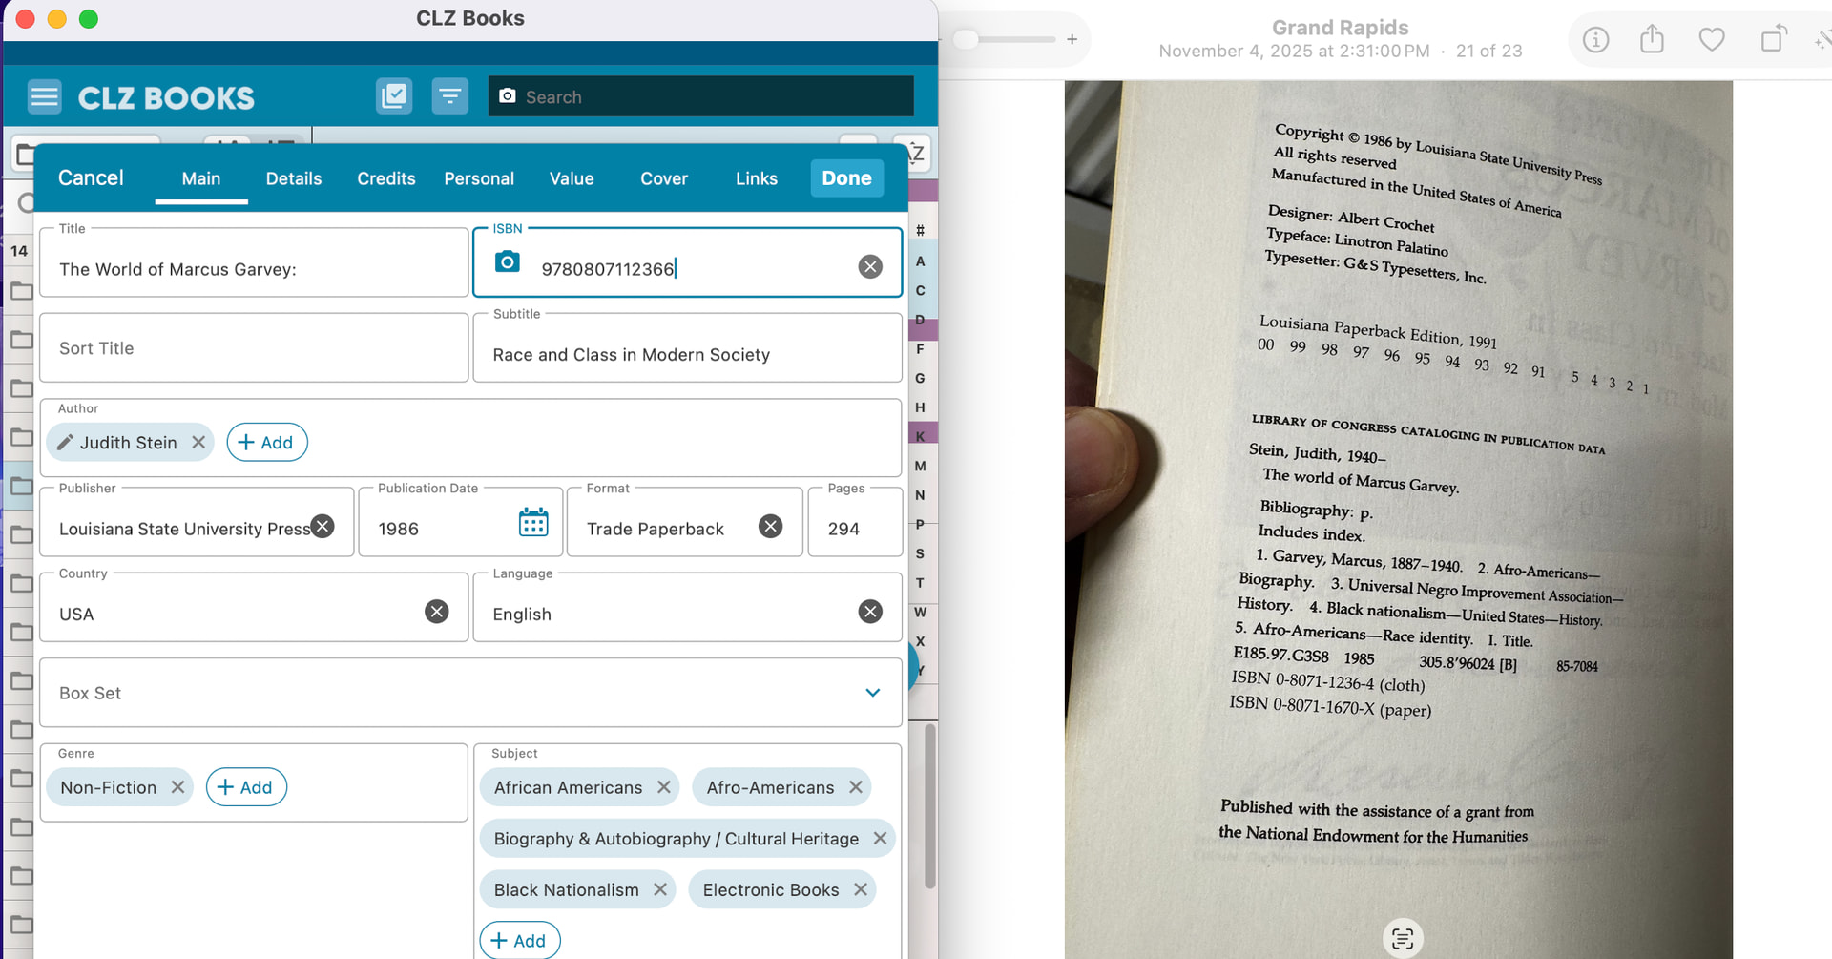Clear the Trade Paperback format value

point(770,527)
